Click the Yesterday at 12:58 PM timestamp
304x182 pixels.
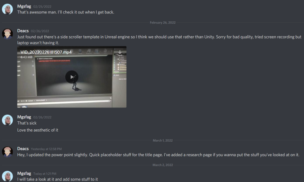[x=46, y=149]
